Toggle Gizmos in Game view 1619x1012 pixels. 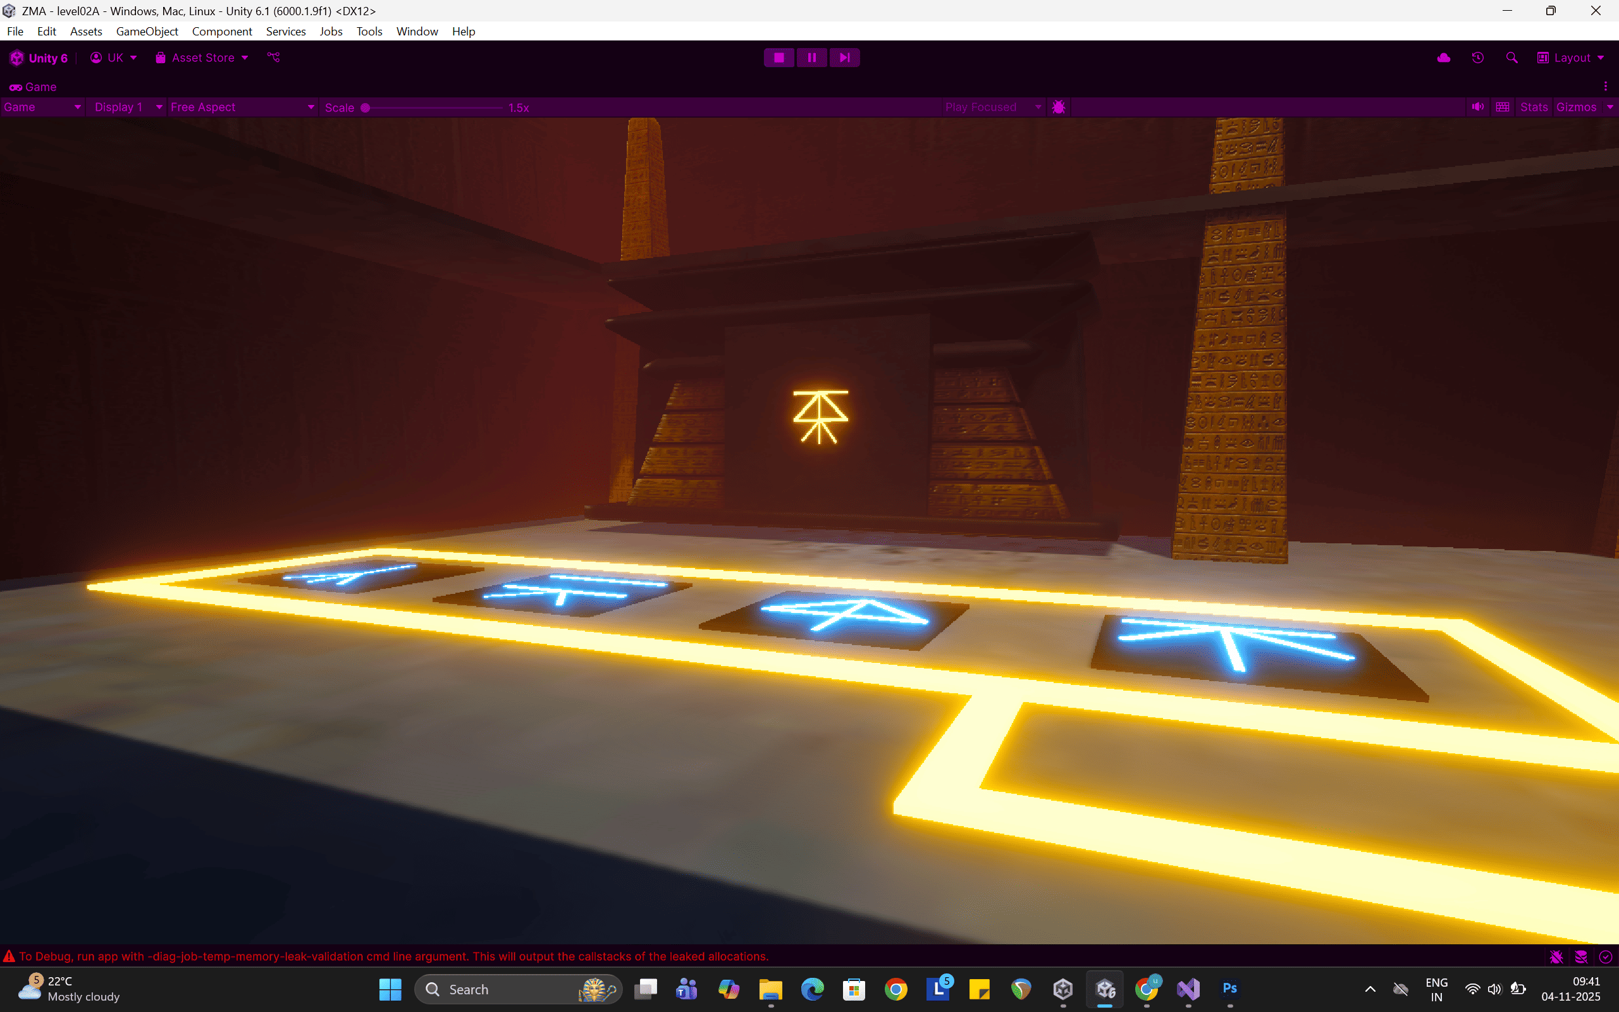pyautogui.click(x=1575, y=107)
